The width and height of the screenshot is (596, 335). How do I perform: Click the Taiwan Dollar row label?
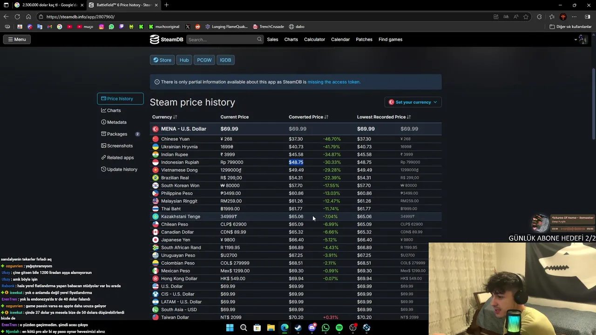pos(175,317)
